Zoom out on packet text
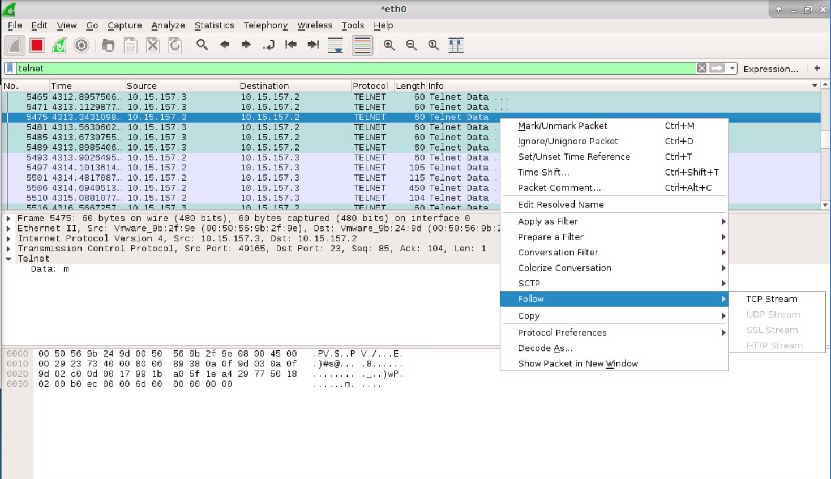Viewport: 831px width, 479px height. tap(412, 45)
